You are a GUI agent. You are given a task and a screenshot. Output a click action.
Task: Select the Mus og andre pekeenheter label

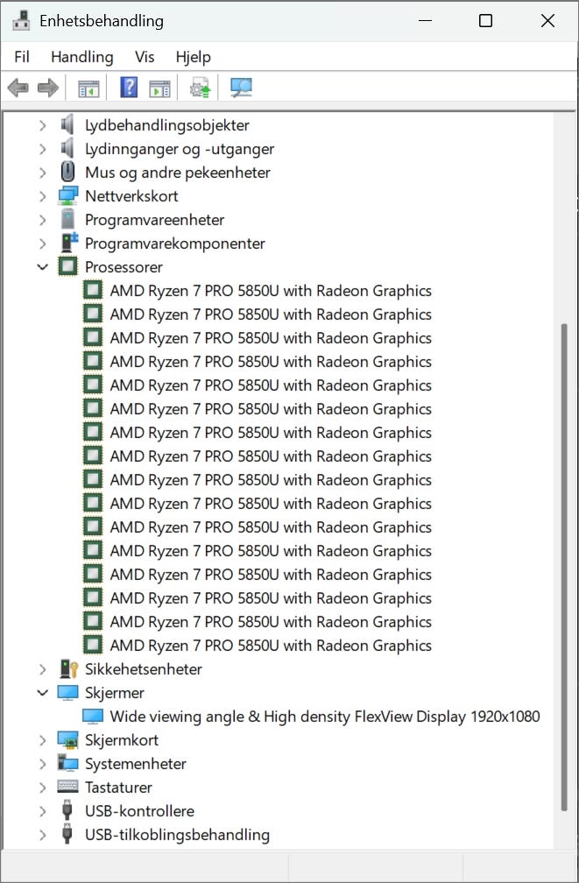click(178, 173)
